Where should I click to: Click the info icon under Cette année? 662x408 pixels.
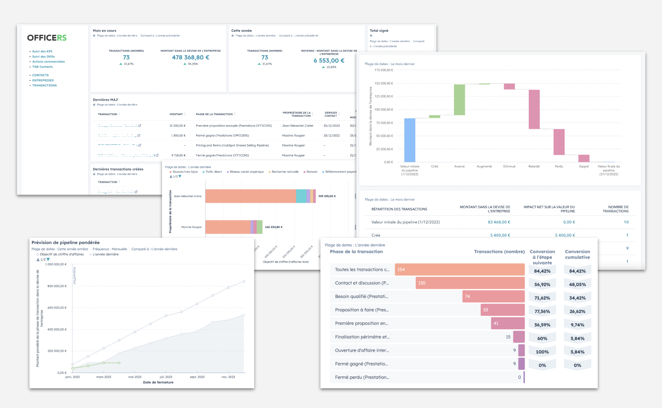click(233, 36)
